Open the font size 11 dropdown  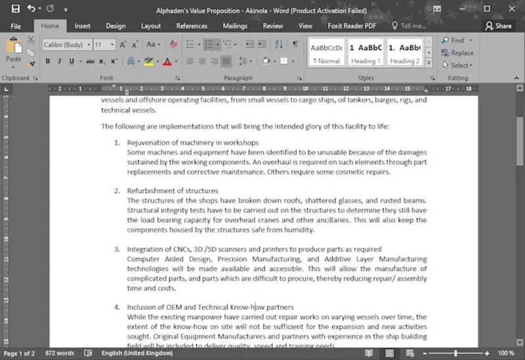(112, 45)
